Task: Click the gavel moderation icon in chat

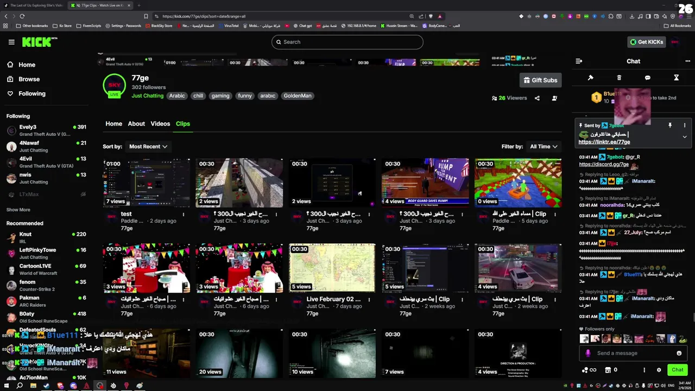Action: click(x=591, y=78)
